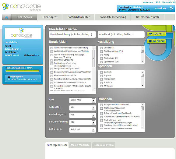Check Architektur/Ingenieurwesen/Technik
The image size is (176, 159).
[52, 51]
